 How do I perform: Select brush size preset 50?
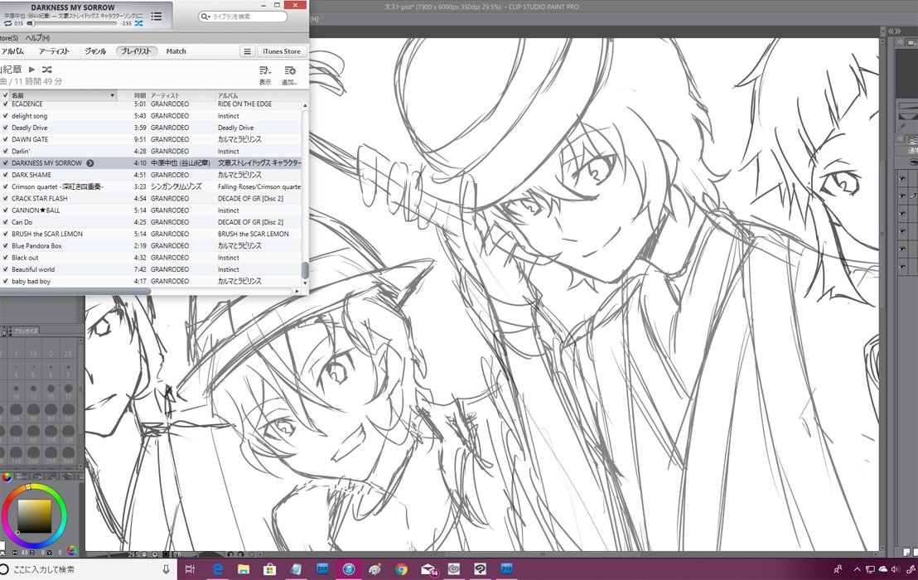click(x=68, y=412)
